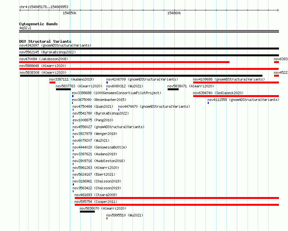Viewport: 288px width, 231px height.
Task: Select the red bar under nsv470084
Action: [124, 62]
